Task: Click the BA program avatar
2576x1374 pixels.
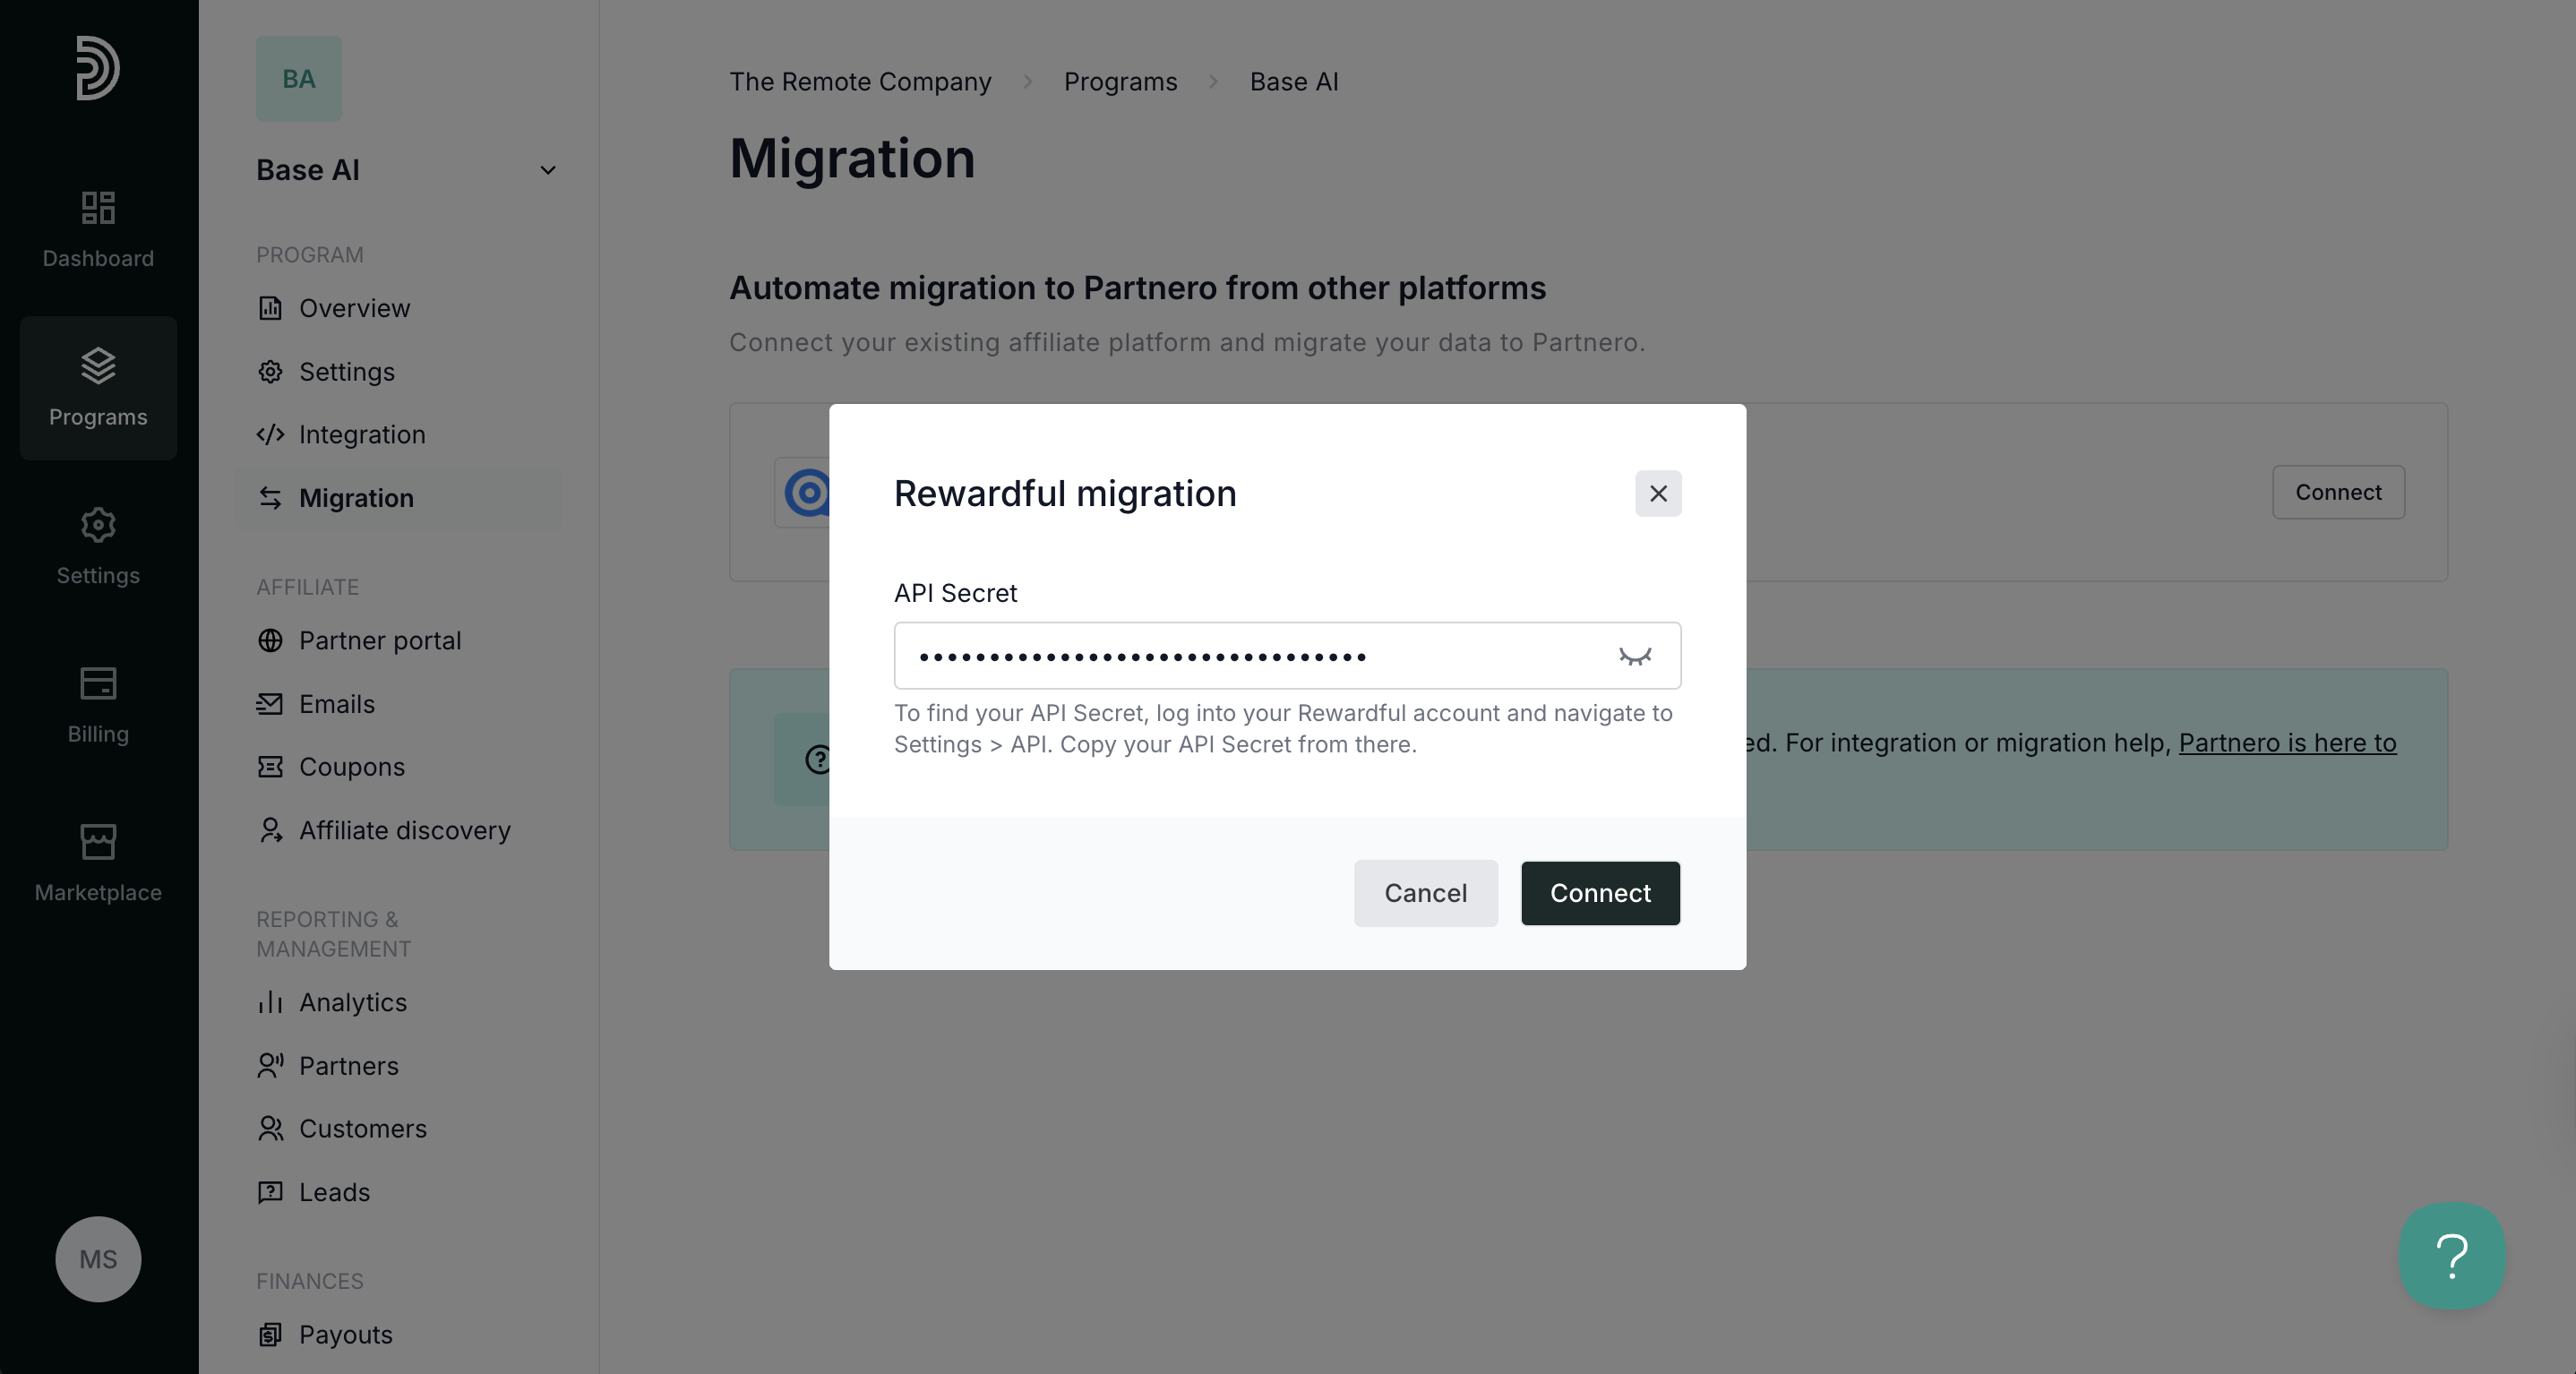Action: (x=298, y=79)
